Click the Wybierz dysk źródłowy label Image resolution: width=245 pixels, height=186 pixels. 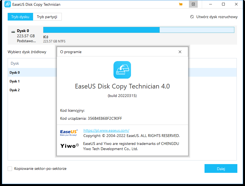(x=27, y=52)
